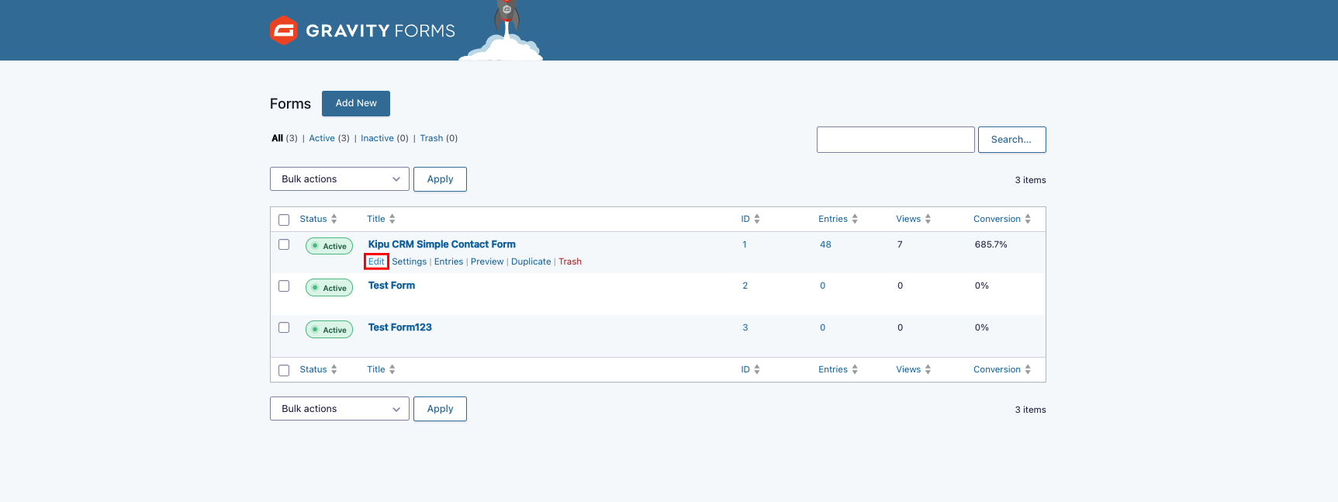Edit the Kipu CRM Simple Contact Form
The height and width of the screenshot is (502, 1338).
coord(376,261)
